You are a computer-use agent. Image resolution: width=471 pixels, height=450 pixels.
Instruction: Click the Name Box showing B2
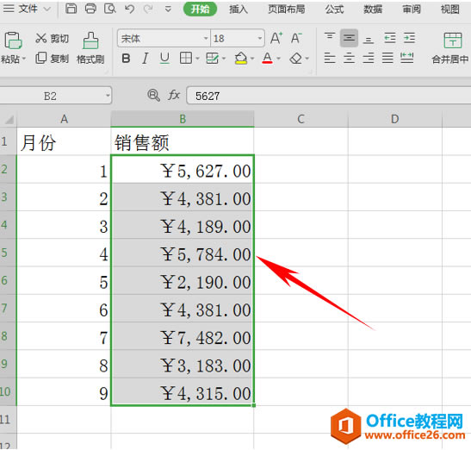55,96
